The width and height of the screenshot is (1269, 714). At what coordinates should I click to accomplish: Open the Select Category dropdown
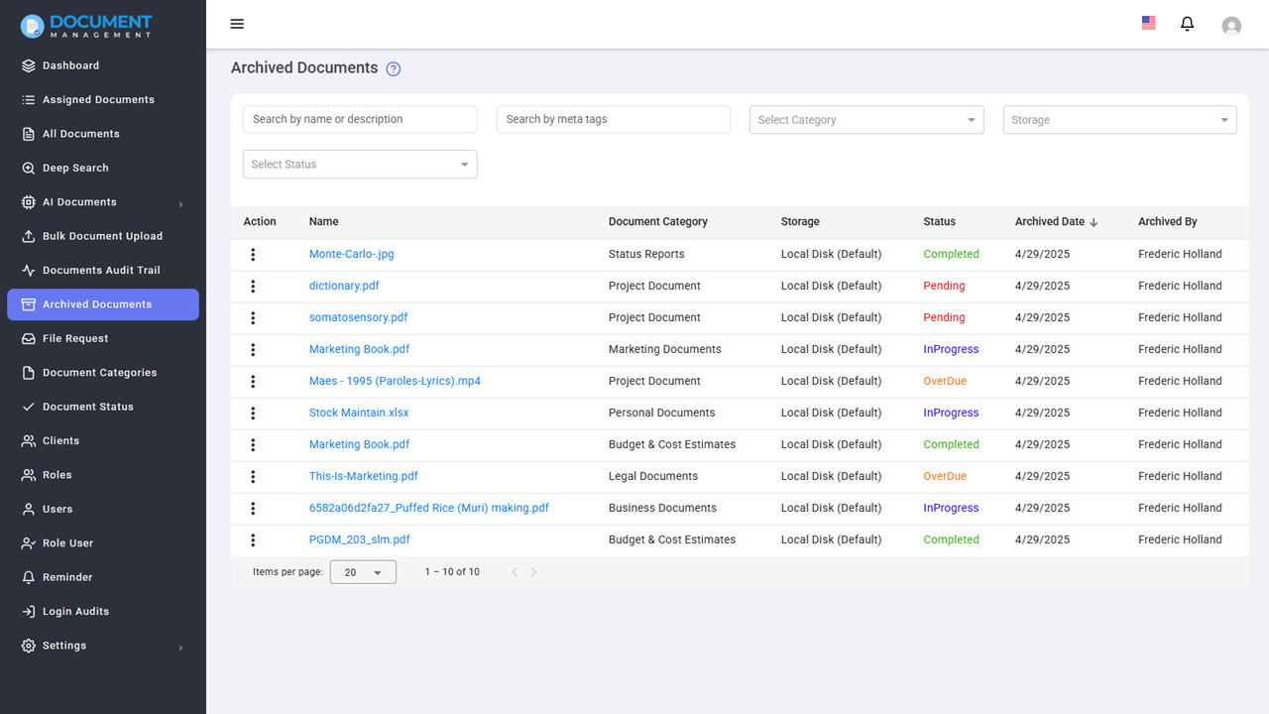pos(866,120)
